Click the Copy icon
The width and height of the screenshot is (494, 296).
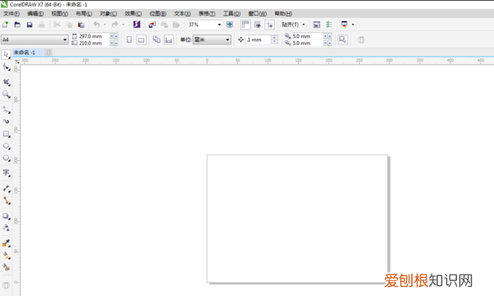click(69, 25)
